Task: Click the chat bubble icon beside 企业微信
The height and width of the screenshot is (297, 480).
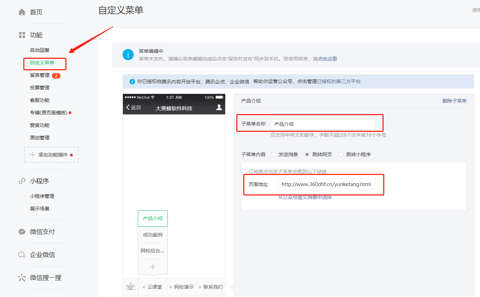Action: (x=22, y=255)
